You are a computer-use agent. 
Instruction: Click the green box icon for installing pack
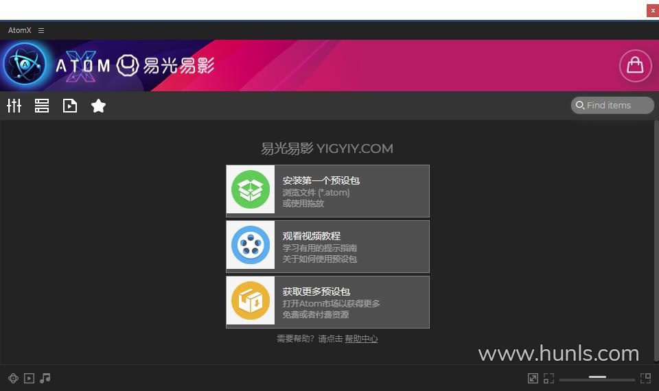click(x=251, y=189)
